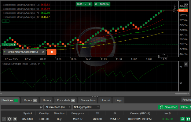Click the Net $ column header
Image resolution: width=191 pixels, height=122 pixels.
(x=167, y=113)
